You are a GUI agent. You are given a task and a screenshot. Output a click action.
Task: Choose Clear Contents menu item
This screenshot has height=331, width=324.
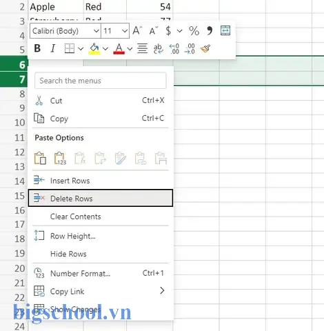pyautogui.click(x=101, y=217)
